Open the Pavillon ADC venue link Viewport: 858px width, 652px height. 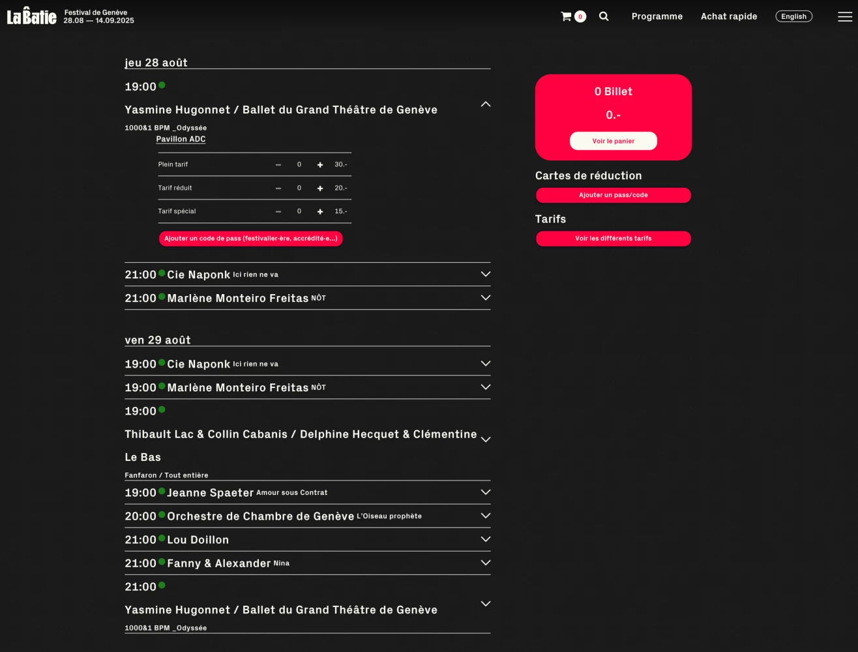click(x=181, y=139)
